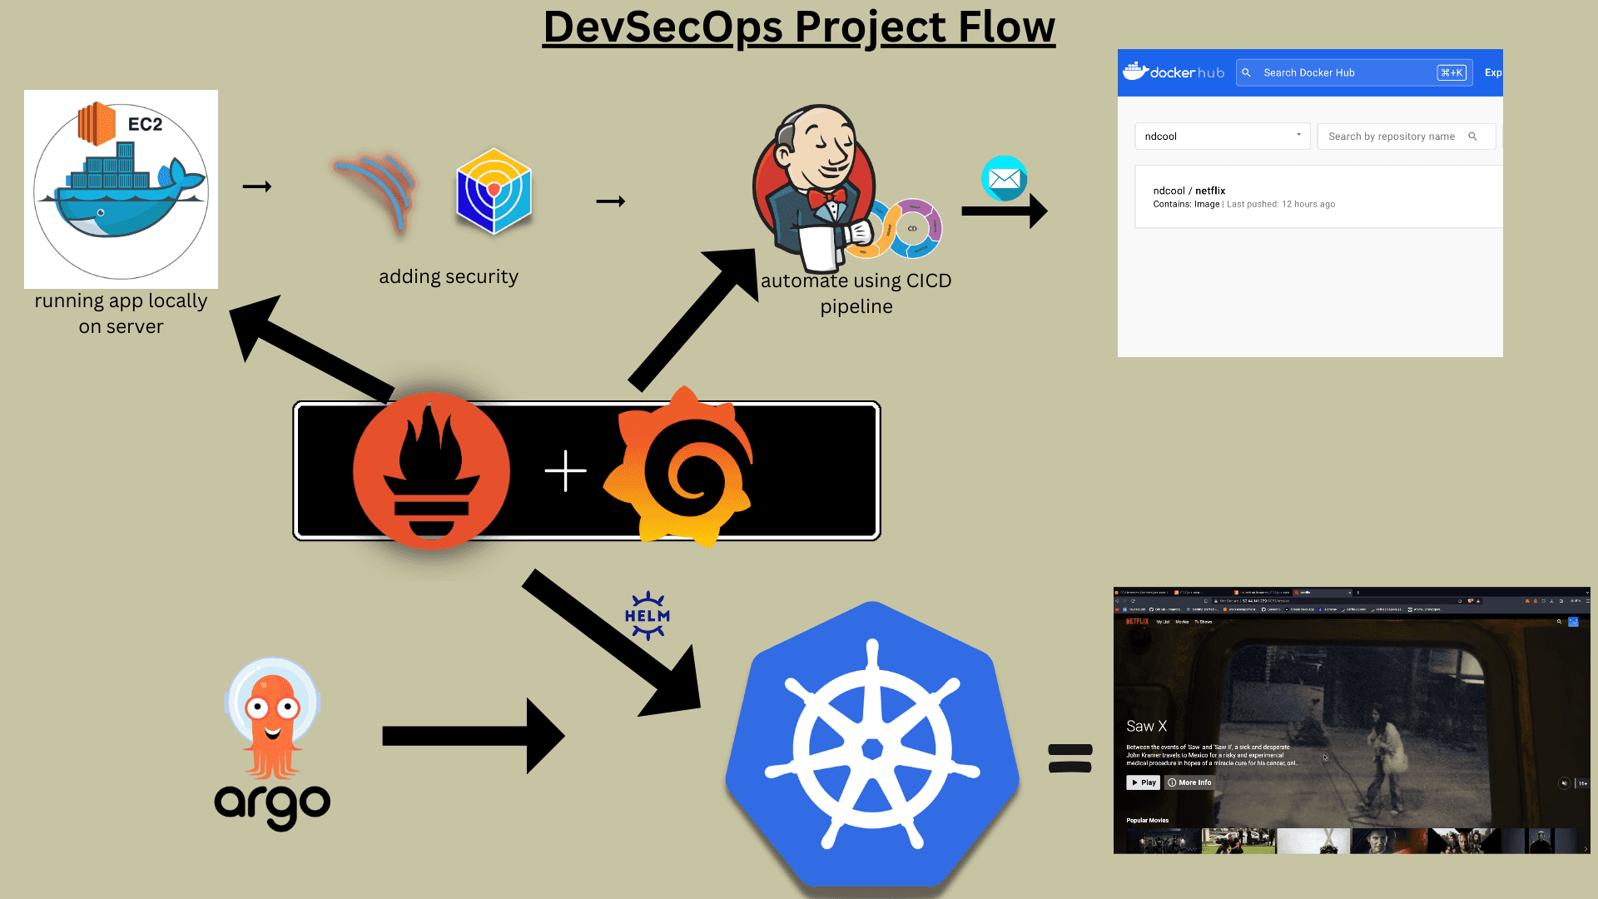The height and width of the screenshot is (899, 1598).
Task: Click the blue Netflix profile avatar
Action: [1573, 622]
